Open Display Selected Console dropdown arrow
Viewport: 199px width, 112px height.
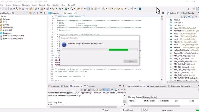[x=119, y=90]
